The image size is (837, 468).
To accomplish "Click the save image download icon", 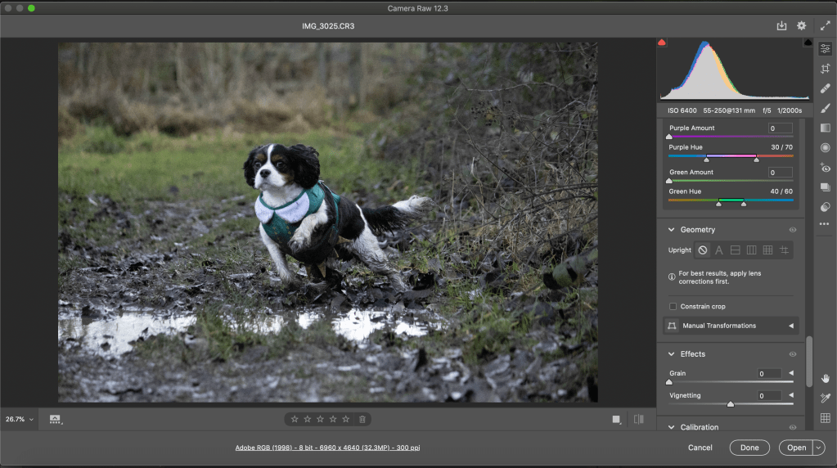I will 781,26.
